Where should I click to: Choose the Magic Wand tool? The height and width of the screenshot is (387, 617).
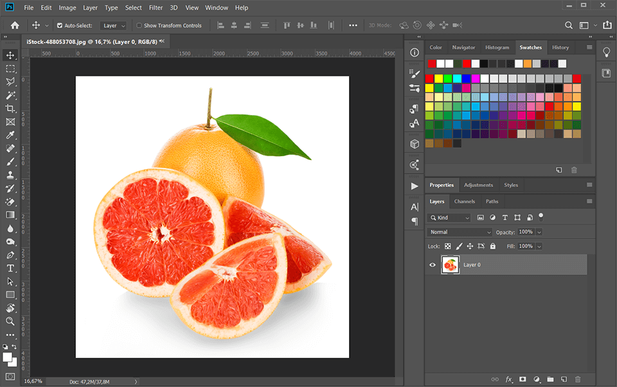point(11,95)
